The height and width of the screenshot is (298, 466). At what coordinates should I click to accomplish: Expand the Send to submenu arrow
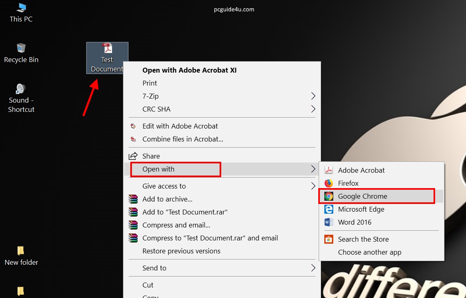(313, 268)
